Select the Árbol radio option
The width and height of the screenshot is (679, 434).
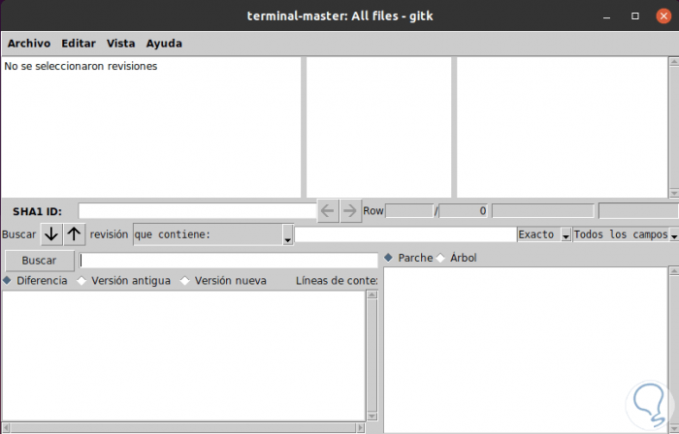(457, 258)
